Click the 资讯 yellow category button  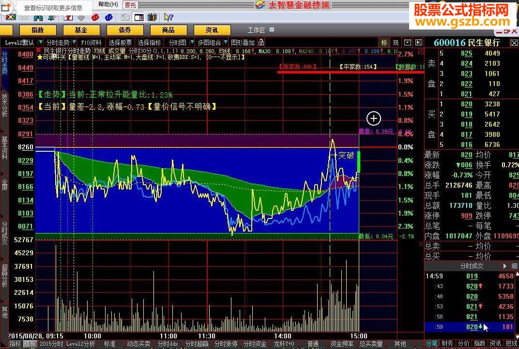pyautogui.click(x=212, y=30)
